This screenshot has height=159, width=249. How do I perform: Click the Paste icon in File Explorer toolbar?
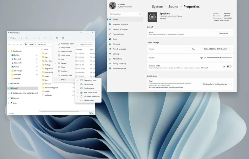tap(33, 38)
